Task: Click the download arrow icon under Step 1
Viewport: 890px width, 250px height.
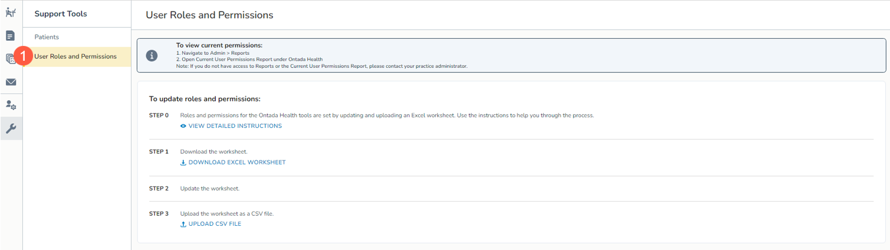Action: click(x=183, y=163)
